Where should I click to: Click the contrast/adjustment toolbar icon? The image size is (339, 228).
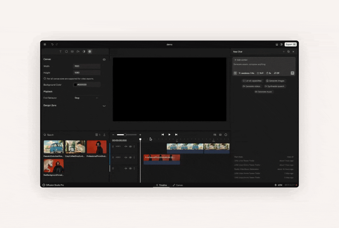pyautogui.click(x=84, y=51)
